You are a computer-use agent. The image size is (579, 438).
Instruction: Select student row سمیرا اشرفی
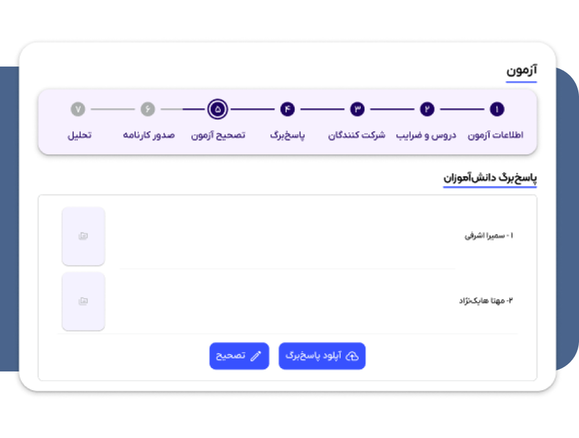click(x=288, y=236)
